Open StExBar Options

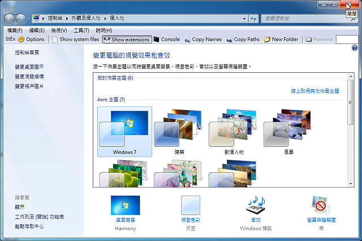click(x=32, y=40)
